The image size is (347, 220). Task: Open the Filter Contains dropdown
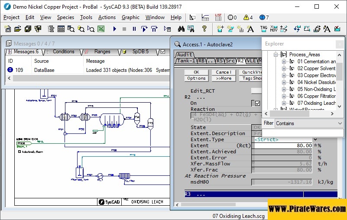pyautogui.click(x=309, y=123)
